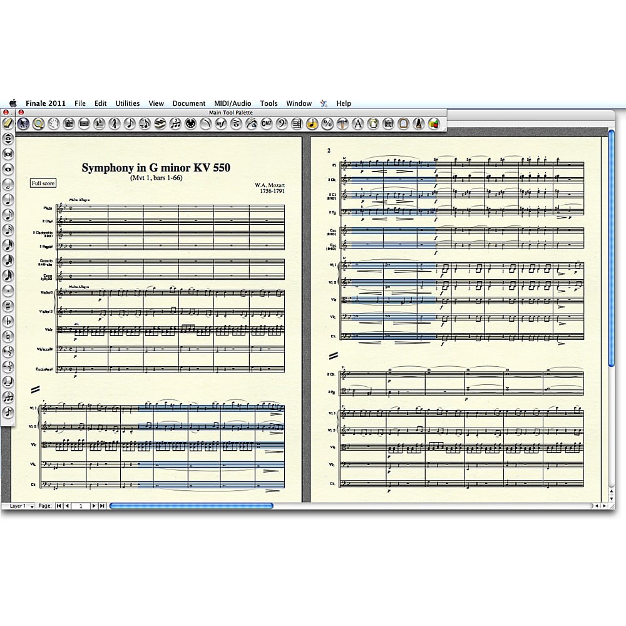
Task: Open the Tools menu
Action: [269, 103]
